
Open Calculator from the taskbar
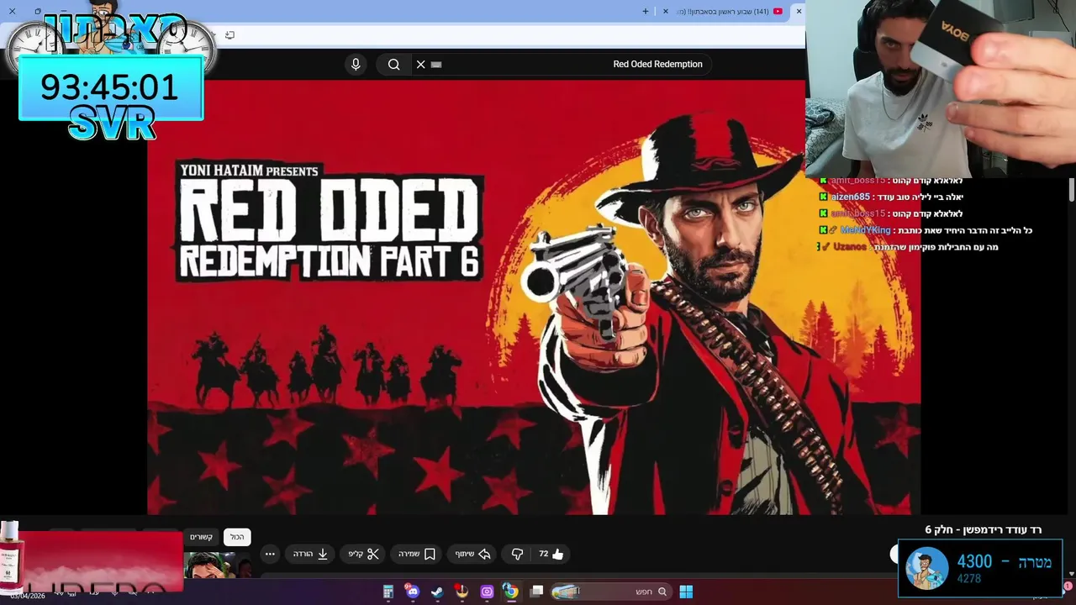(388, 592)
